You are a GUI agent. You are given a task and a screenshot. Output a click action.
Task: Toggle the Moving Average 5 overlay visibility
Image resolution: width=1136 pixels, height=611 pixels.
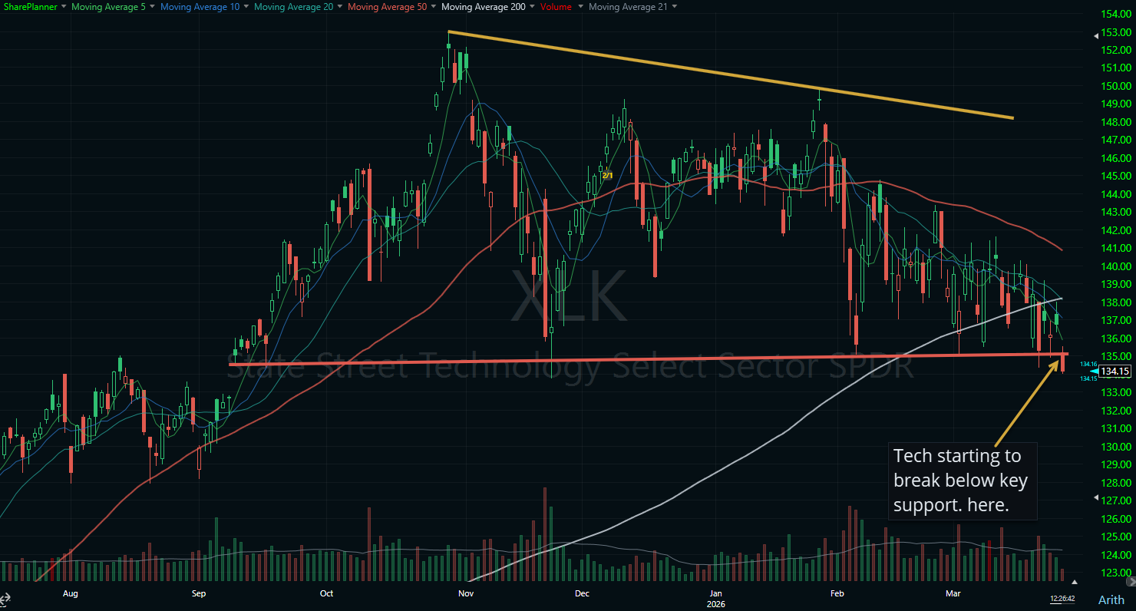[108, 6]
